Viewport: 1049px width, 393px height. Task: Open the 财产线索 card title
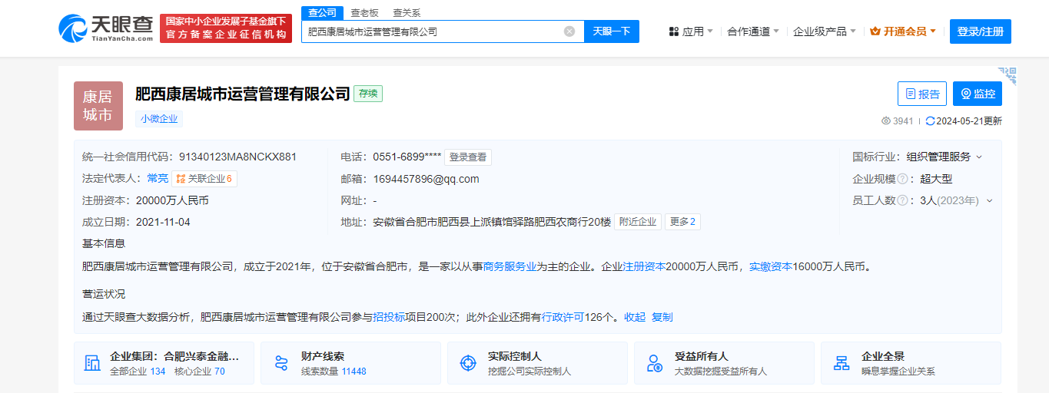coord(323,356)
